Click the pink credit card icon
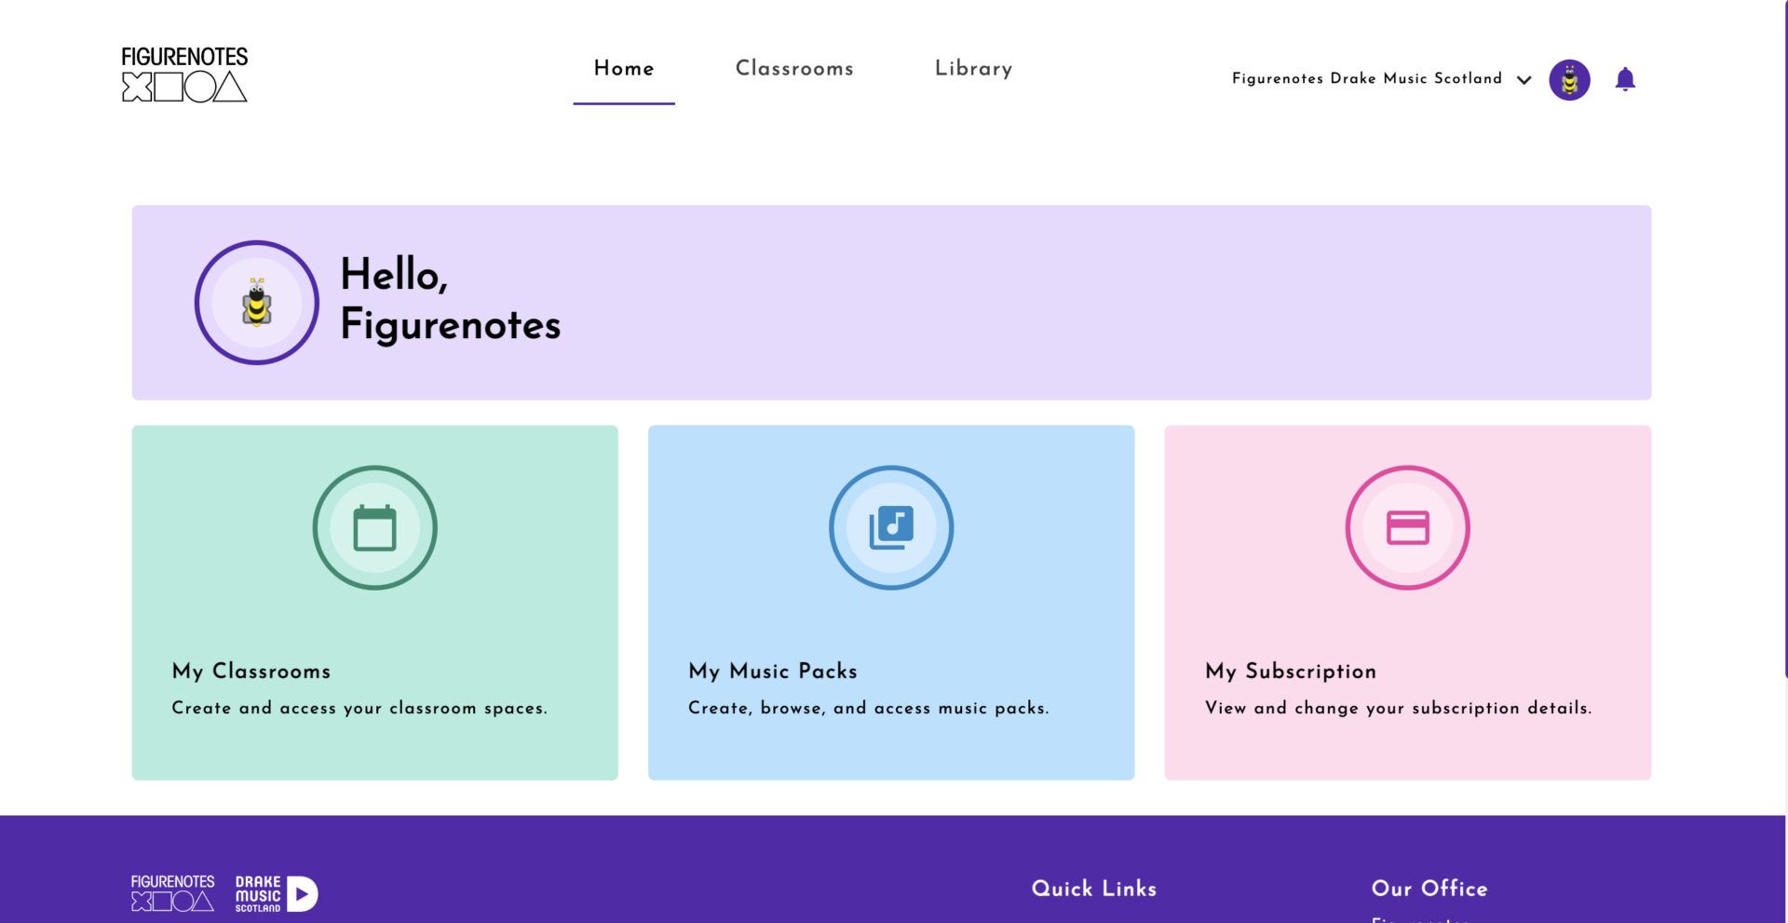The height and width of the screenshot is (923, 1788). coord(1408,528)
